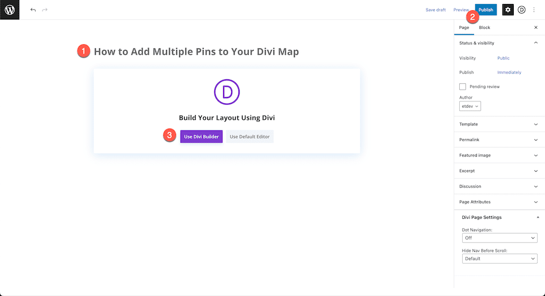Image resolution: width=545 pixels, height=296 pixels.
Task: Open the Author dropdown
Action: click(470, 106)
